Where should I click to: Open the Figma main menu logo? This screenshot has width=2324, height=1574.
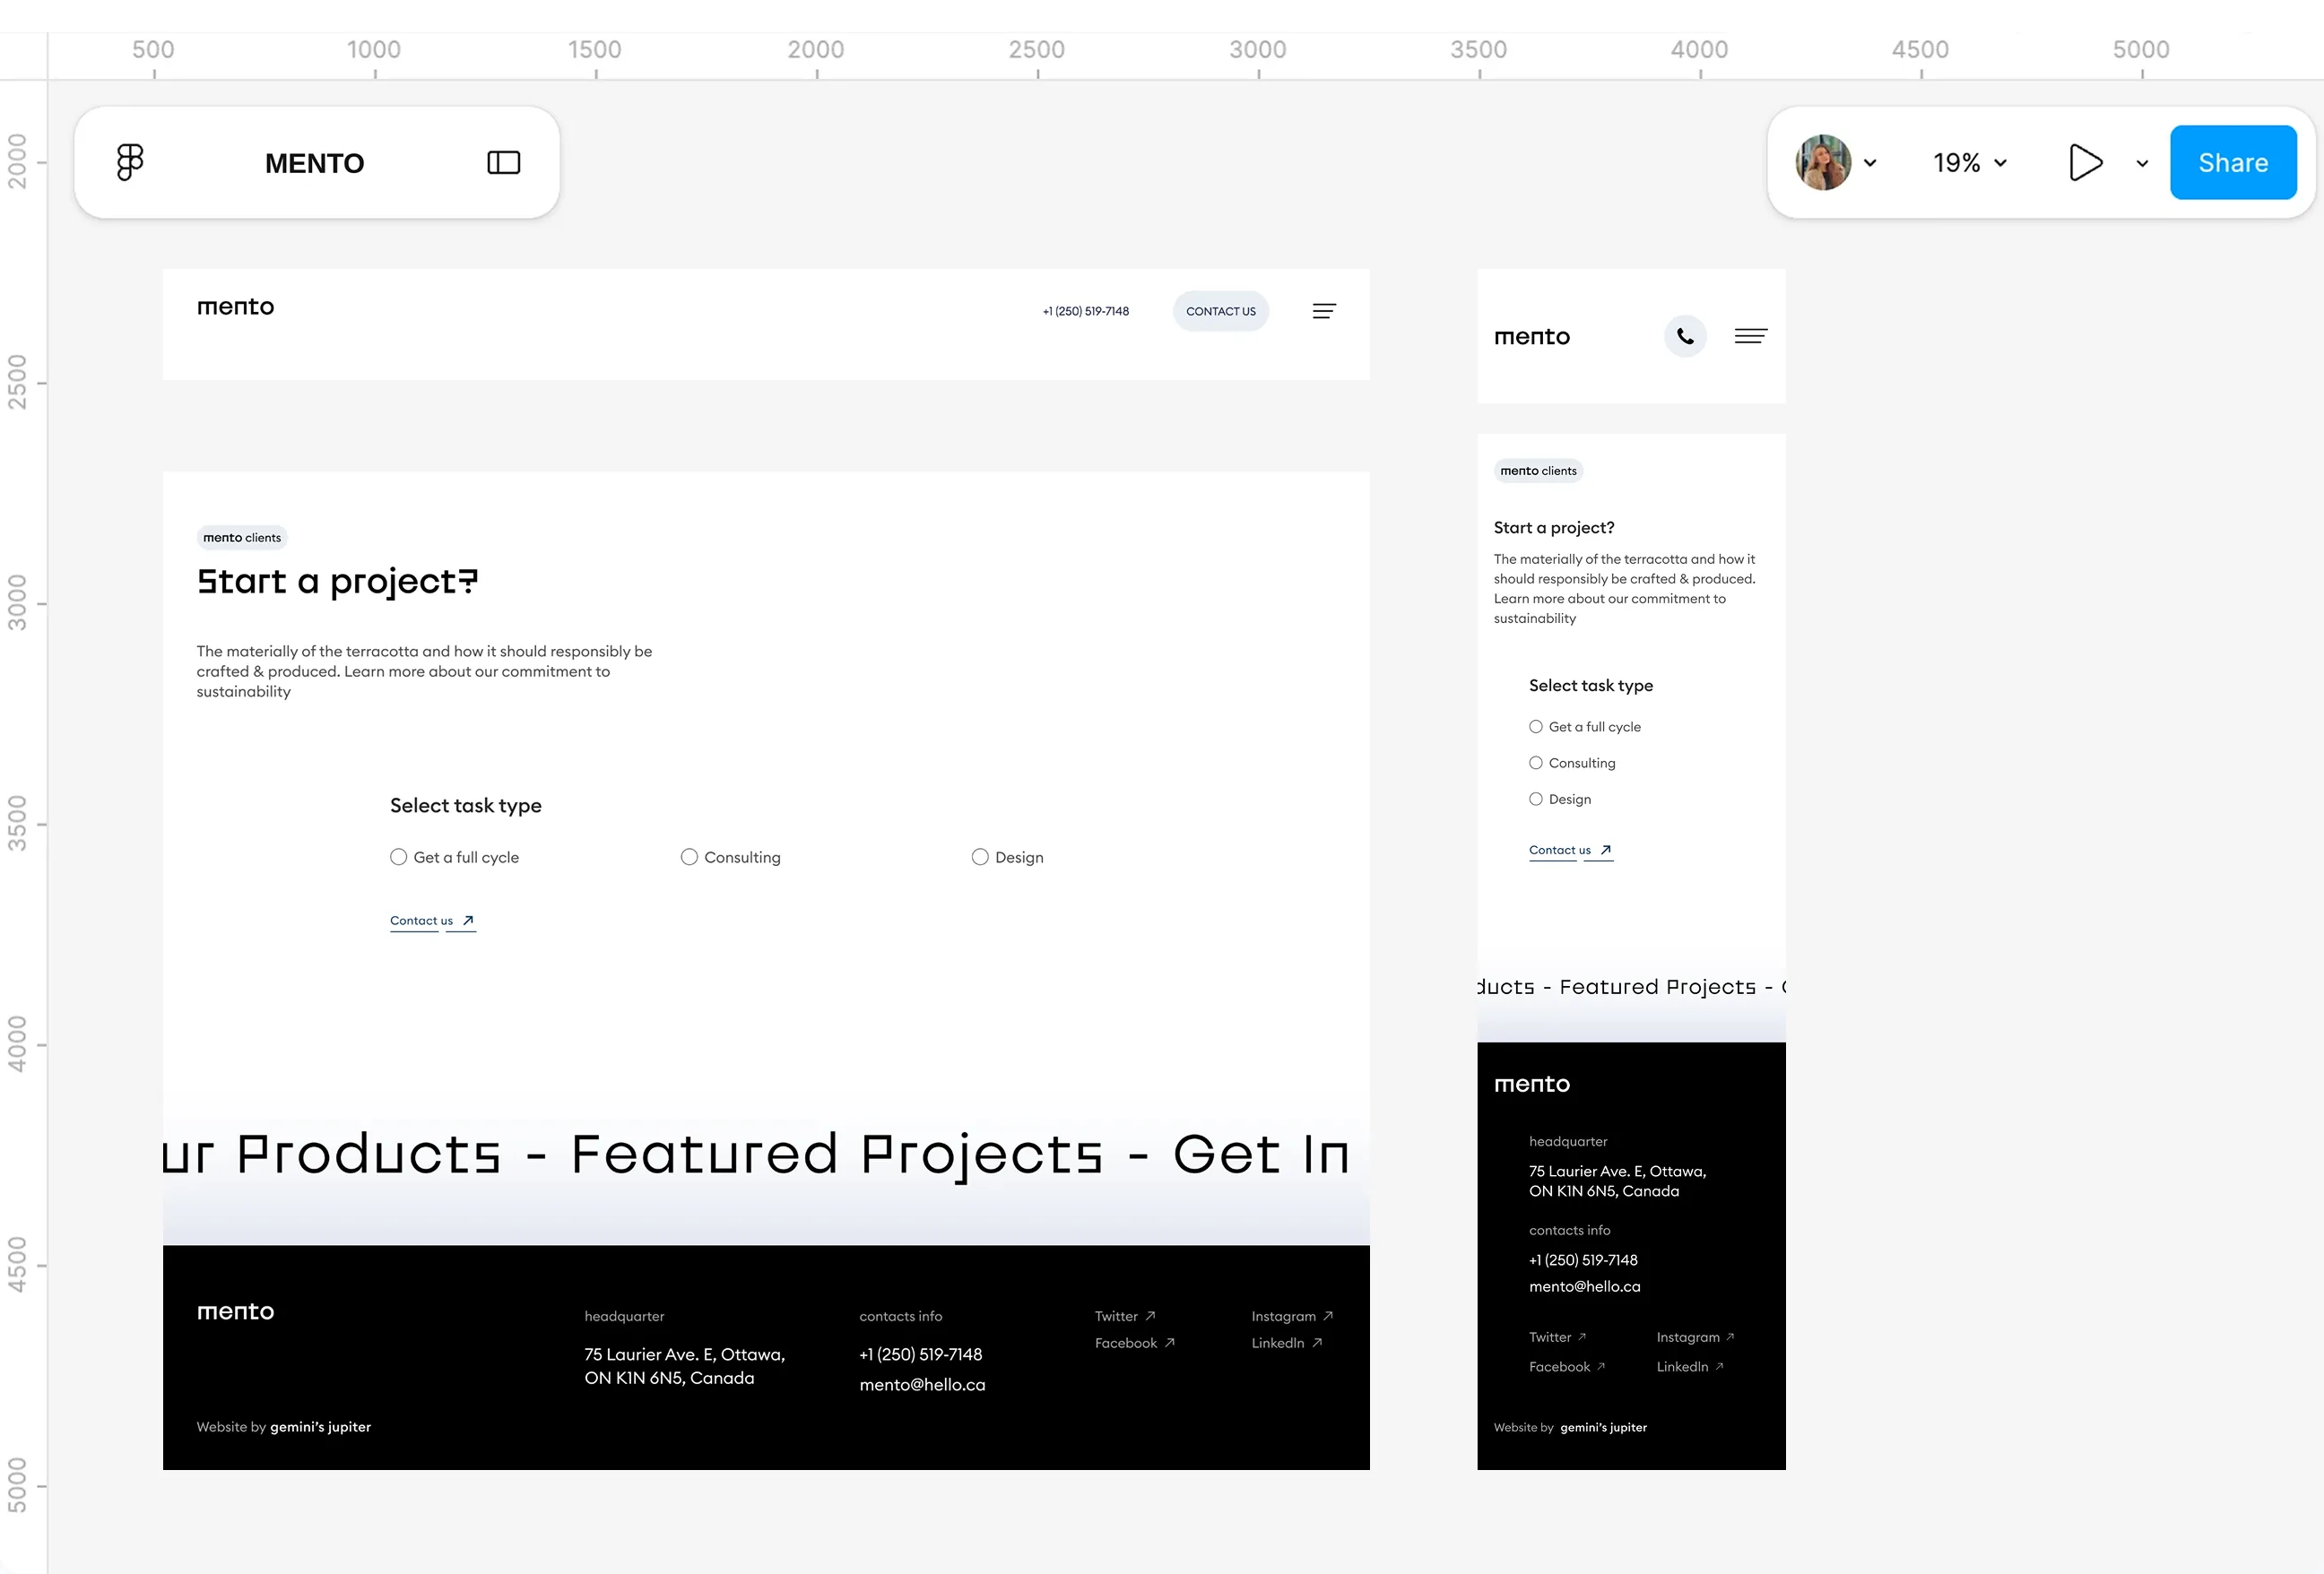coord(130,162)
